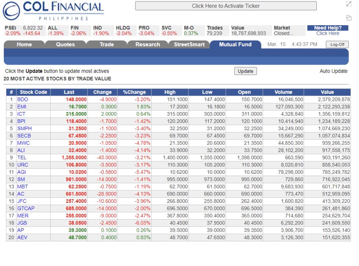Open the ICT stock code link
This screenshot has width=359, height=266.
tap(21, 114)
